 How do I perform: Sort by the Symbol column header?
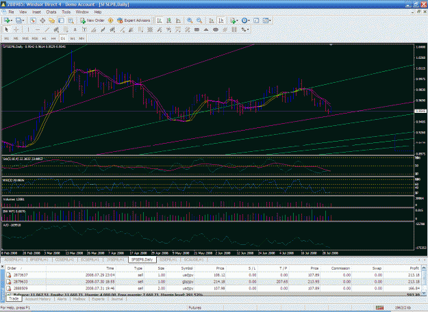click(181, 268)
